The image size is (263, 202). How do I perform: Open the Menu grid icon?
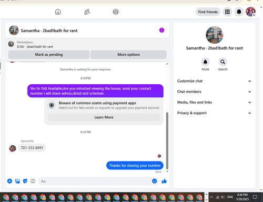(227, 12)
